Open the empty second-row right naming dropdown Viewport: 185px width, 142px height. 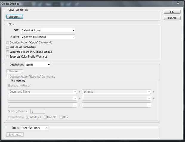click(116, 98)
